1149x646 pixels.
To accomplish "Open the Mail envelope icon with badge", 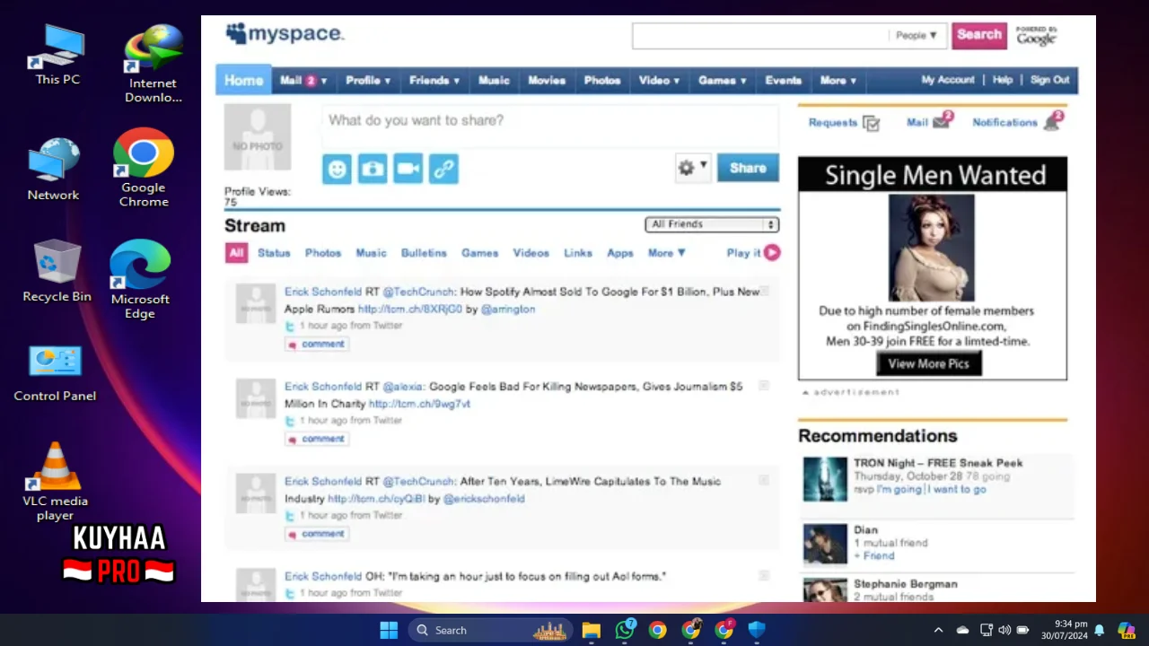I will click(x=941, y=121).
